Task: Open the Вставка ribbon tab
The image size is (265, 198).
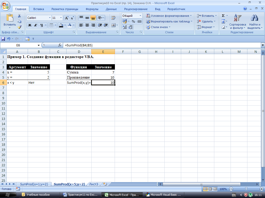Action: 39,9
